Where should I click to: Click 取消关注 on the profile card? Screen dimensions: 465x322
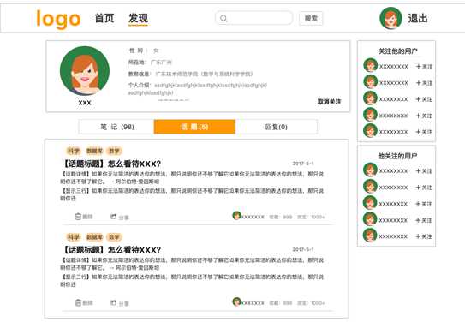click(329, 102)
